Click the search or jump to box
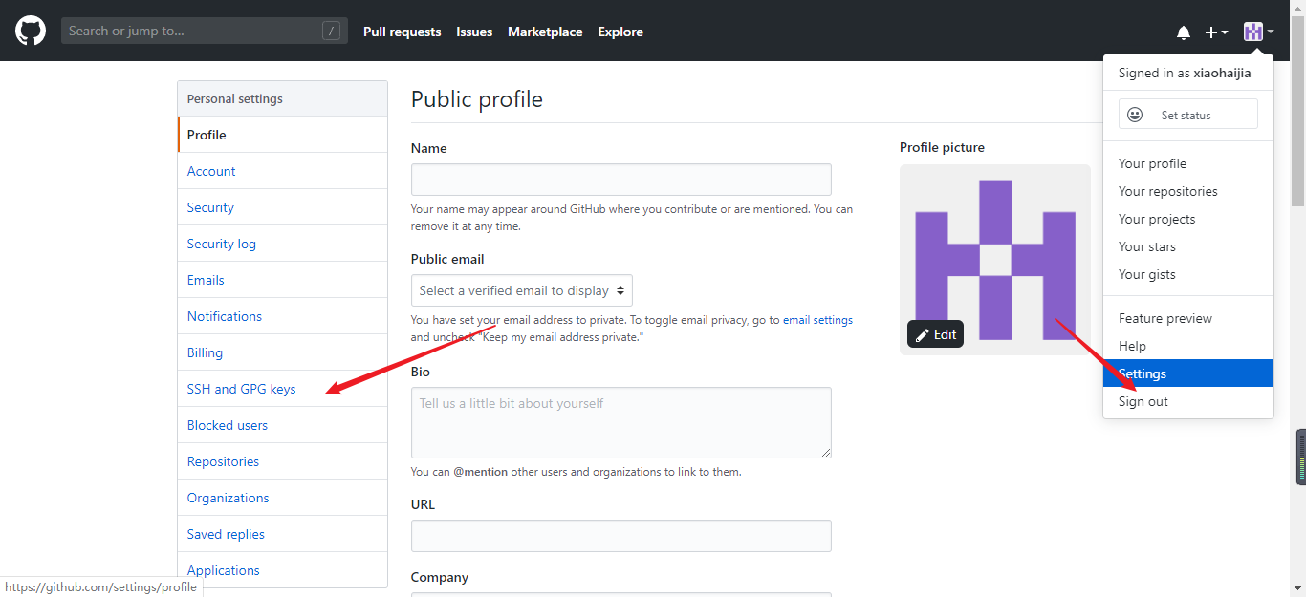 [x=191, y=31]
